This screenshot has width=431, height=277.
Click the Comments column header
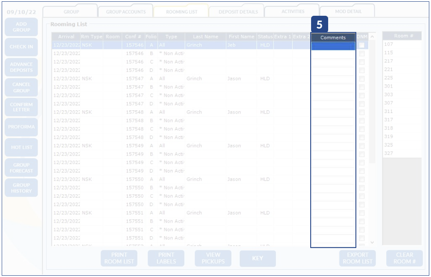333,38
